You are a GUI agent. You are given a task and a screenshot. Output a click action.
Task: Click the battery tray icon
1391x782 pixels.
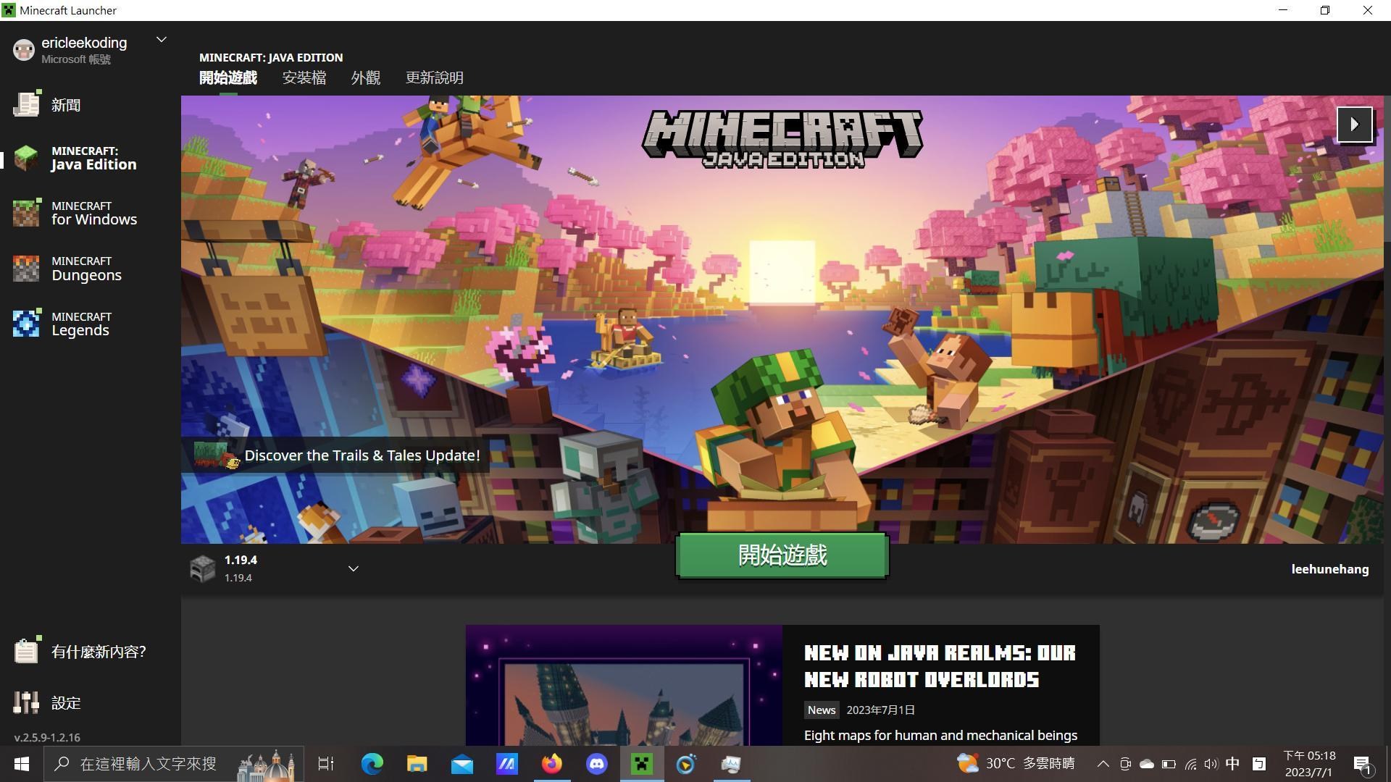tap(1169, 764)
